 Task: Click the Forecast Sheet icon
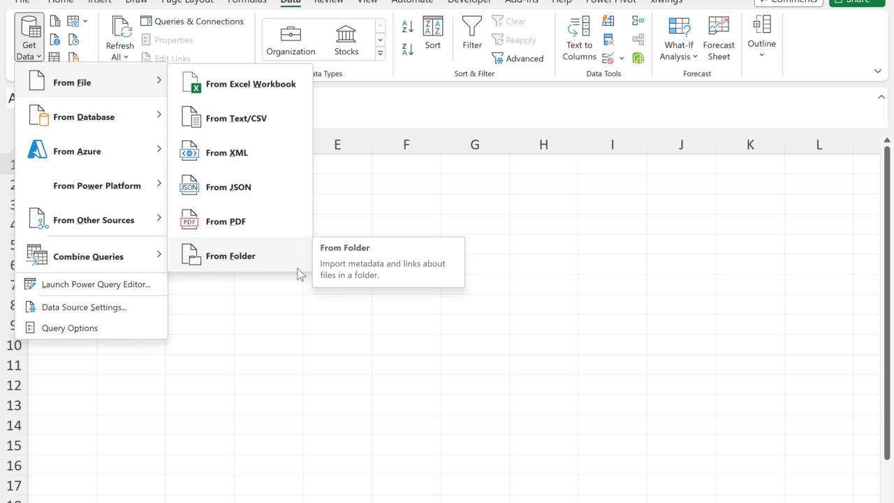(719, 28)
